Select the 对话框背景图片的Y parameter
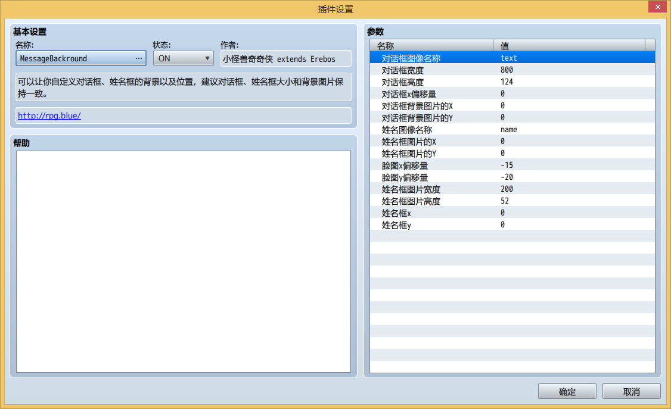671x409 pixels. (x=512, y=117)
